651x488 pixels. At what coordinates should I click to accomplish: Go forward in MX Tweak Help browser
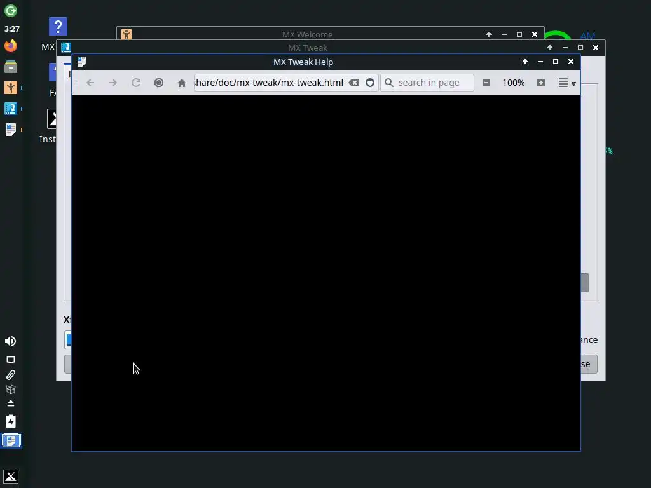pyautogui.click(x=113, y=83)
